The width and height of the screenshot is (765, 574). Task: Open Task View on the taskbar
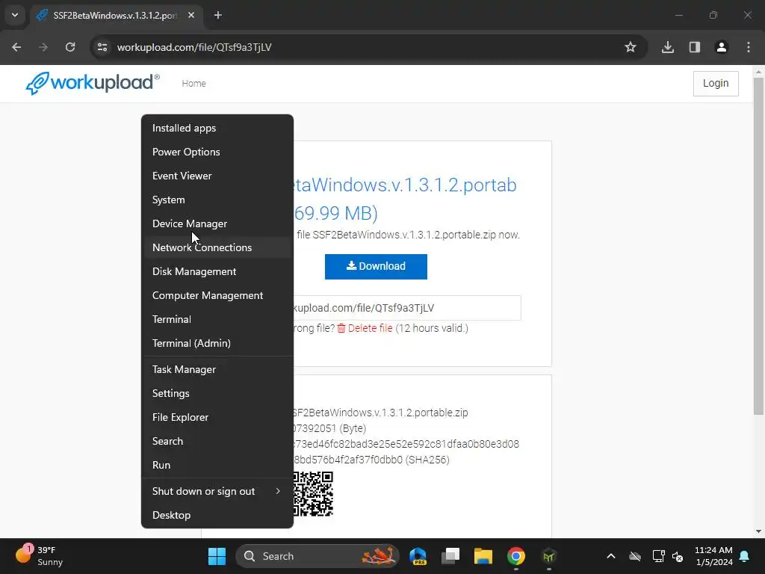point(450,556)
